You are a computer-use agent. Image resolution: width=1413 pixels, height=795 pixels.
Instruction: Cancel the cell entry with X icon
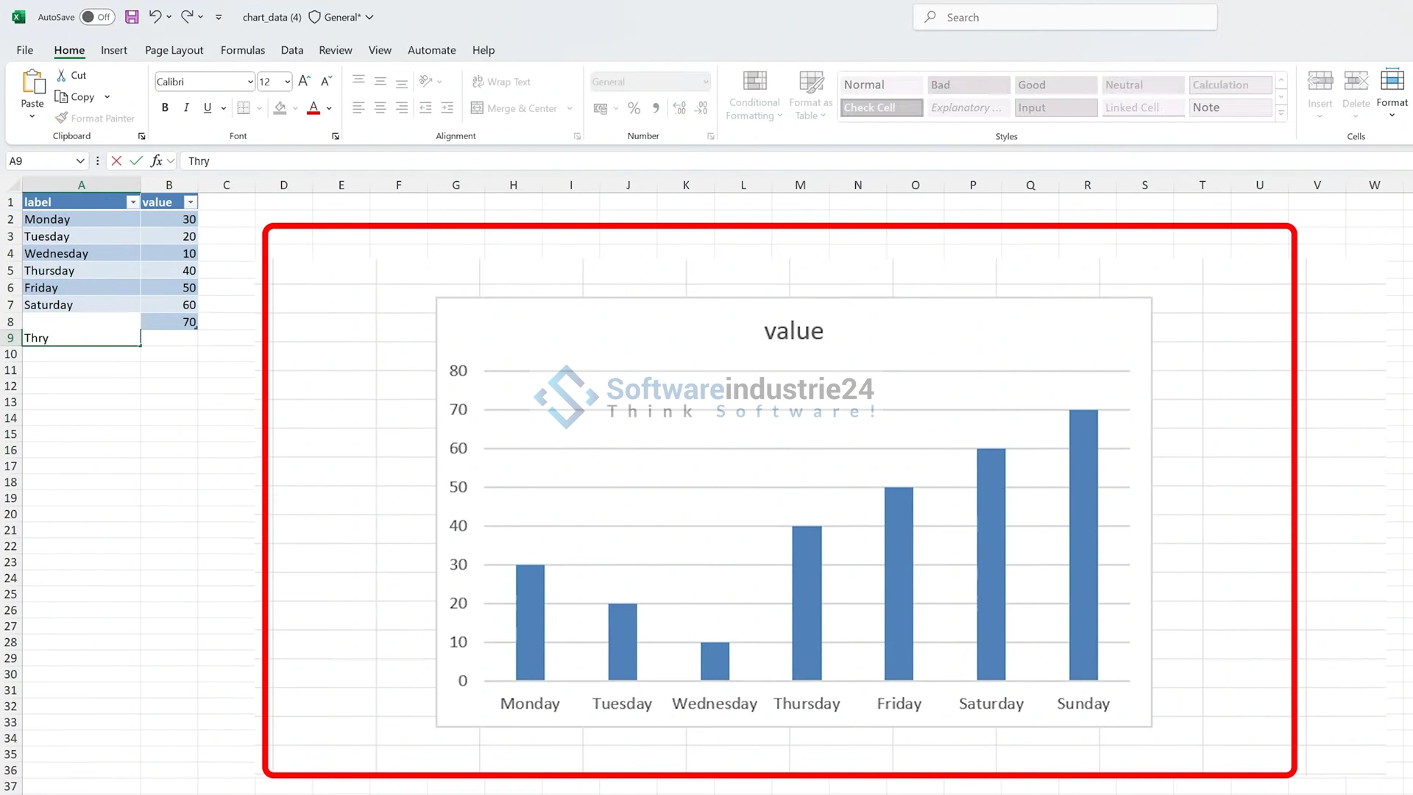[116, 160]
